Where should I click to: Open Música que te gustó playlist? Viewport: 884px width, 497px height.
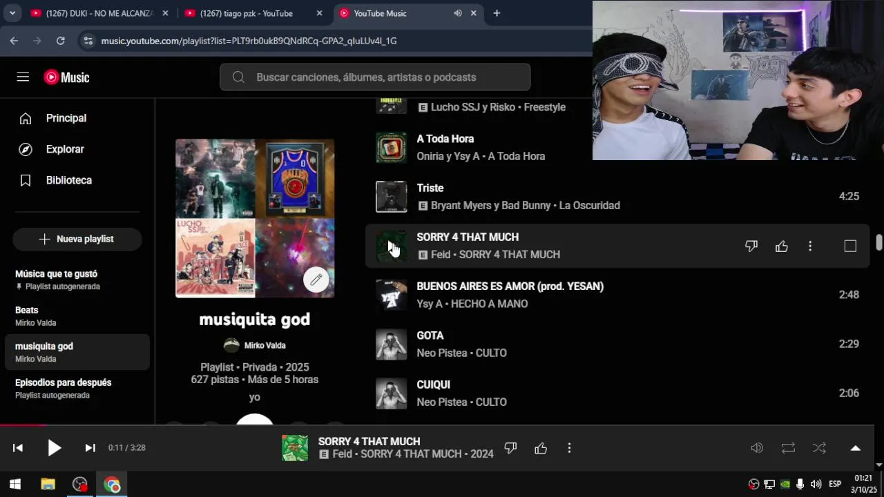point(76,280)
